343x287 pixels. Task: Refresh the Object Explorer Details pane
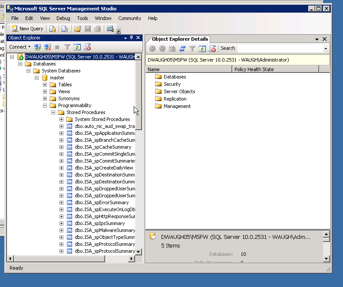click(x=202, y=49)
